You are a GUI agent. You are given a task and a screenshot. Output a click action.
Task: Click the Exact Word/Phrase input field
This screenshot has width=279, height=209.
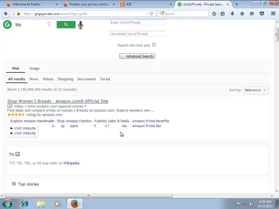[137, 22]
